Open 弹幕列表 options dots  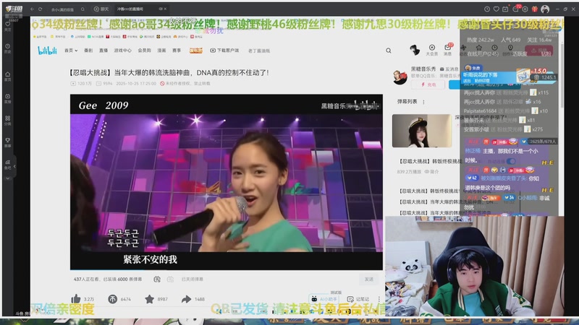pyautogui.click(x=423, y=102)
